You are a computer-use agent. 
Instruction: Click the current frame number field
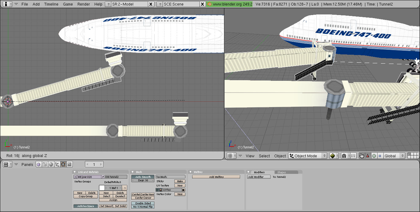[94, 164]
